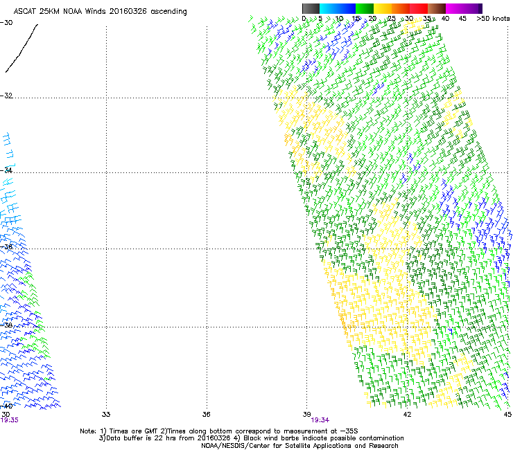
Task: Click the 'NOAA/NESDIS/Center for Satellite Applications' credit line
Action: coord(299,446)
